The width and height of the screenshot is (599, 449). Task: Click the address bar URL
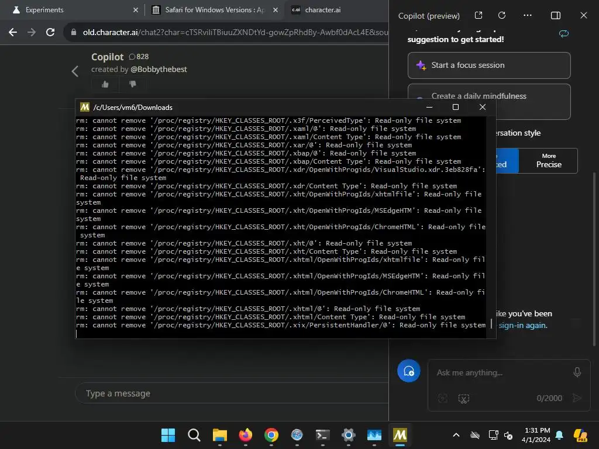coord(235,33)
